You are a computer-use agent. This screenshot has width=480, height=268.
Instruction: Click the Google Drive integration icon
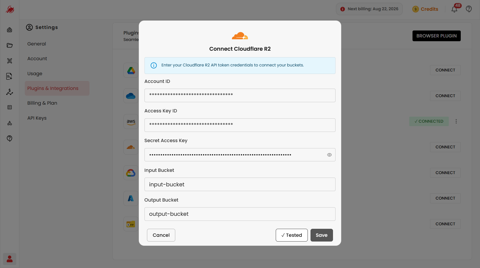click(131, 70)
